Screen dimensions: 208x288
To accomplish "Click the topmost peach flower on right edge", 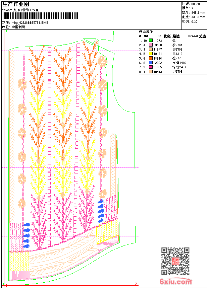I will (102, 62).
